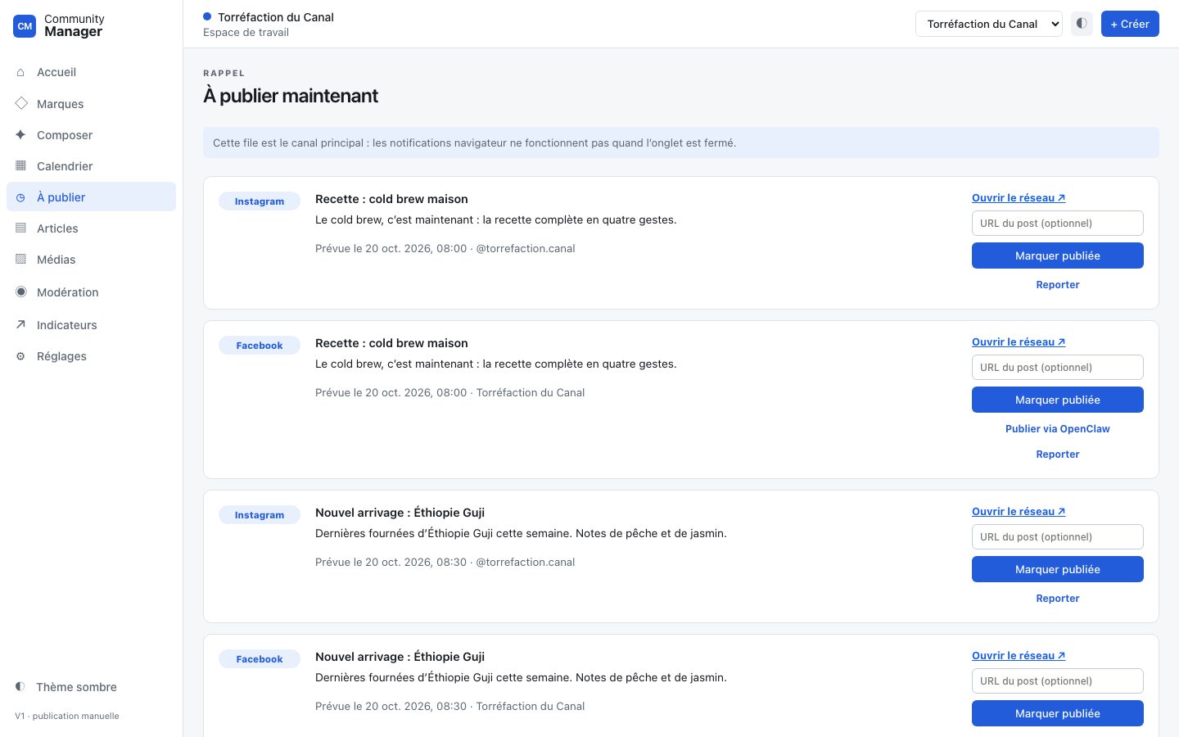
Task: Open réseau link for Instagram Éthiopie Guji
Action: [1019, 512]
